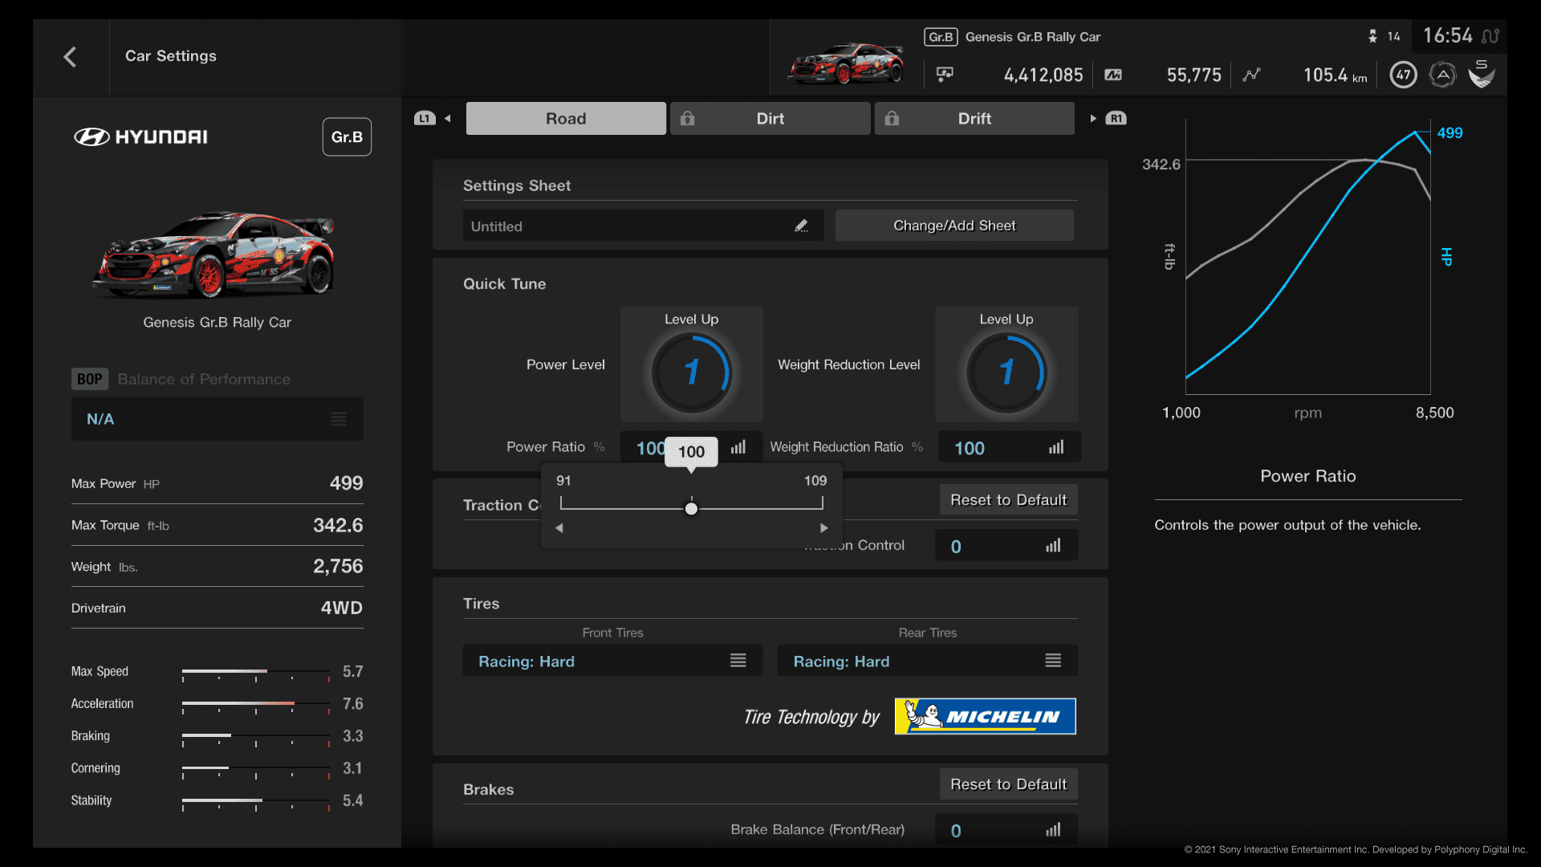Click the Change/Add Sheet button

[954, 226]
